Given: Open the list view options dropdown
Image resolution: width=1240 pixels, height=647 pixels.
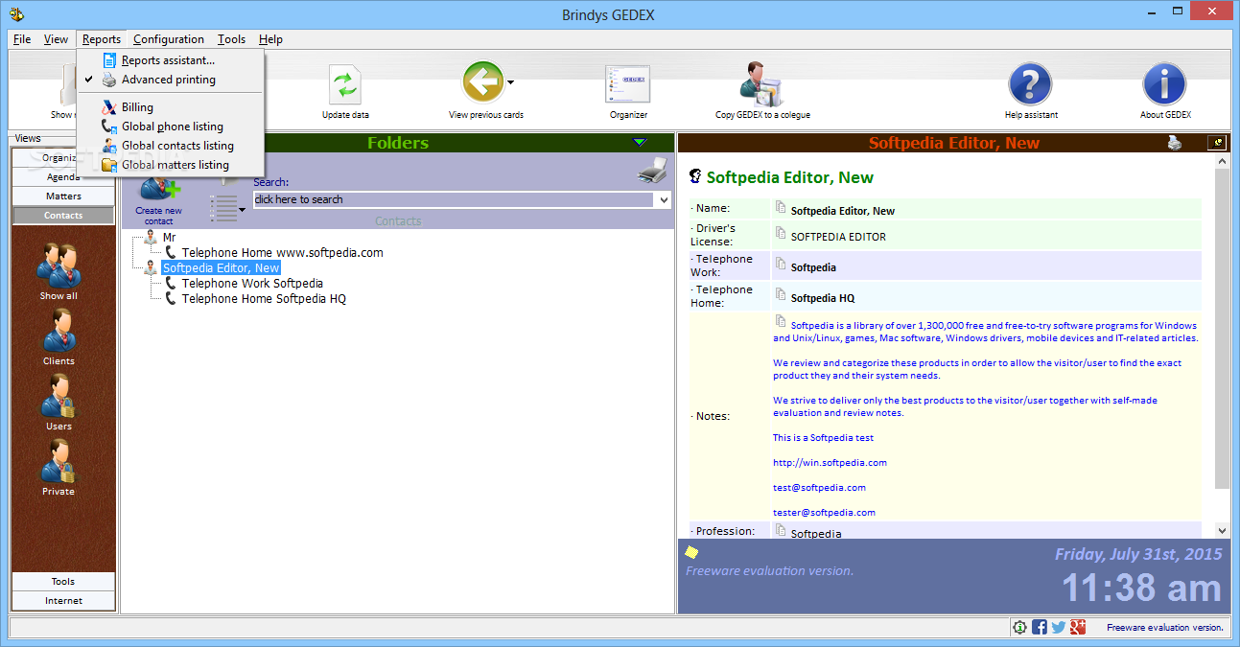Looking at the screenshot, I should [x=243, y=210].
